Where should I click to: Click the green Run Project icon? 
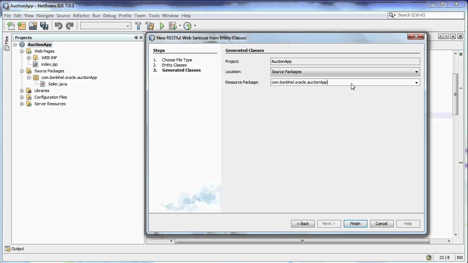[x=162, y=26]
